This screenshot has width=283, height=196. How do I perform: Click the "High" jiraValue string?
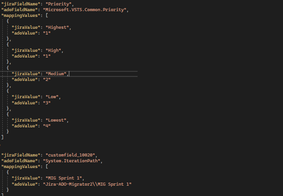(54, 50)
